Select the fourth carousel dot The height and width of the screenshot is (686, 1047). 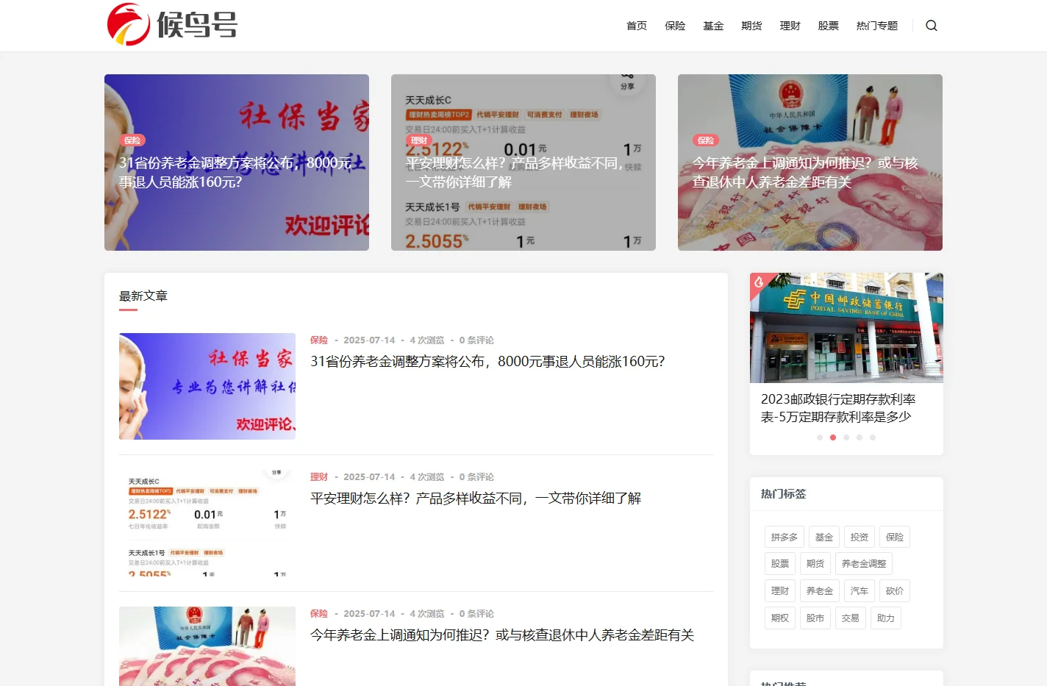coord(860,437)
